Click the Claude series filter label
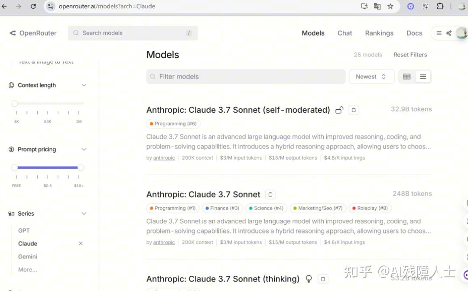Viewport: 468px width, 291px height. pyautogui.click(x=28, y=243)
